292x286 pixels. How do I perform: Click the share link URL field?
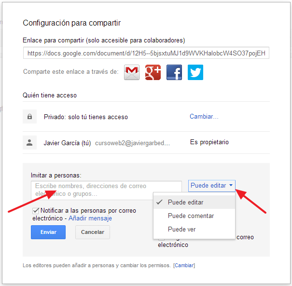coord(146,53)
